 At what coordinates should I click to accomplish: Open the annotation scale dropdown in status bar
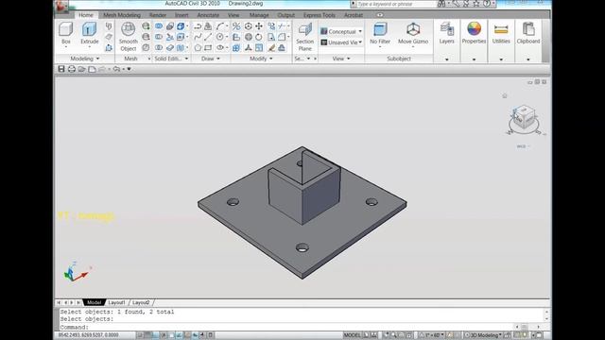click(x=432, y=335)
